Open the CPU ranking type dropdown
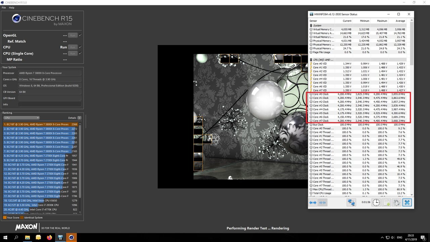 click(21, 118)
